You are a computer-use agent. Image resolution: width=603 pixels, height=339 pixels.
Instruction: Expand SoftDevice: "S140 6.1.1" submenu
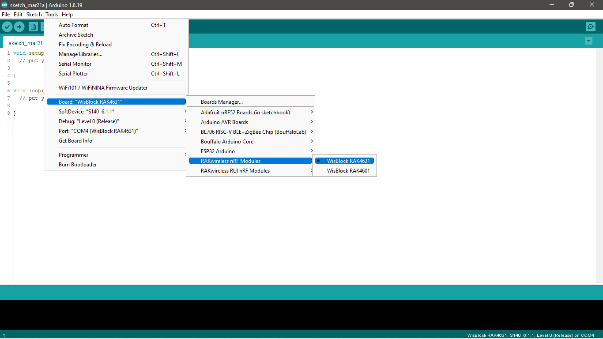click(x=116, y=112)
